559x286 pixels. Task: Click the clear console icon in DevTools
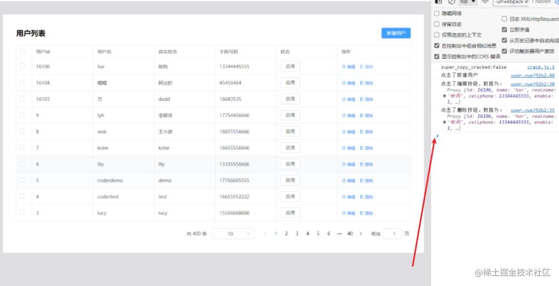451,2
